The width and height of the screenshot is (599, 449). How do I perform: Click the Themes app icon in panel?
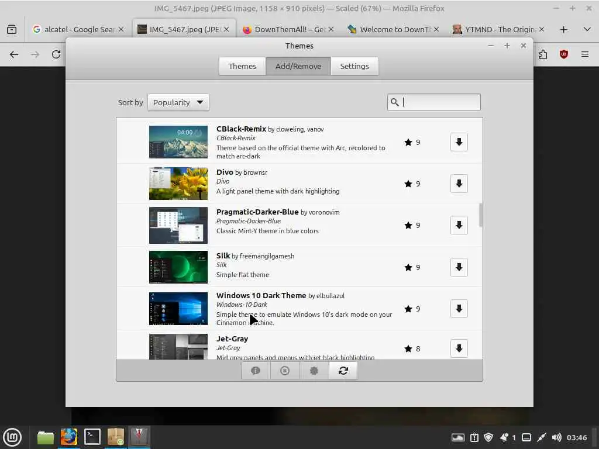tap(139, 436)
